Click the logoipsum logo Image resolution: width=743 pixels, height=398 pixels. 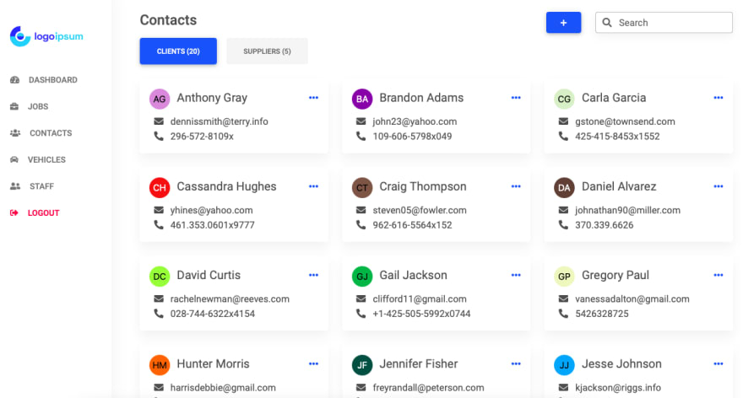click(46, 36)
